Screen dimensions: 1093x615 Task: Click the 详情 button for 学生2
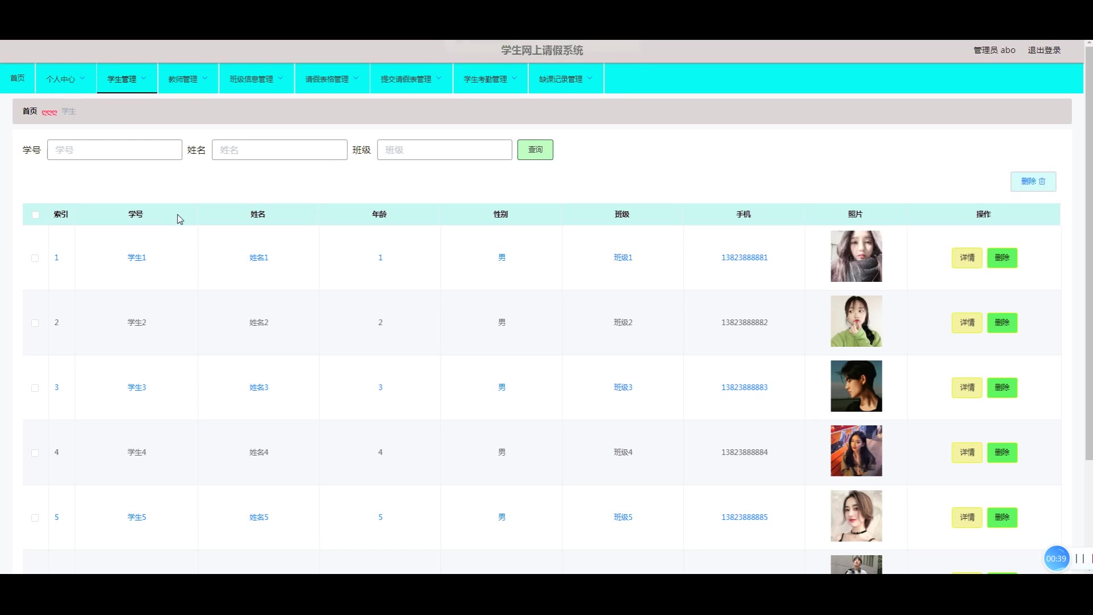(967, 322)
